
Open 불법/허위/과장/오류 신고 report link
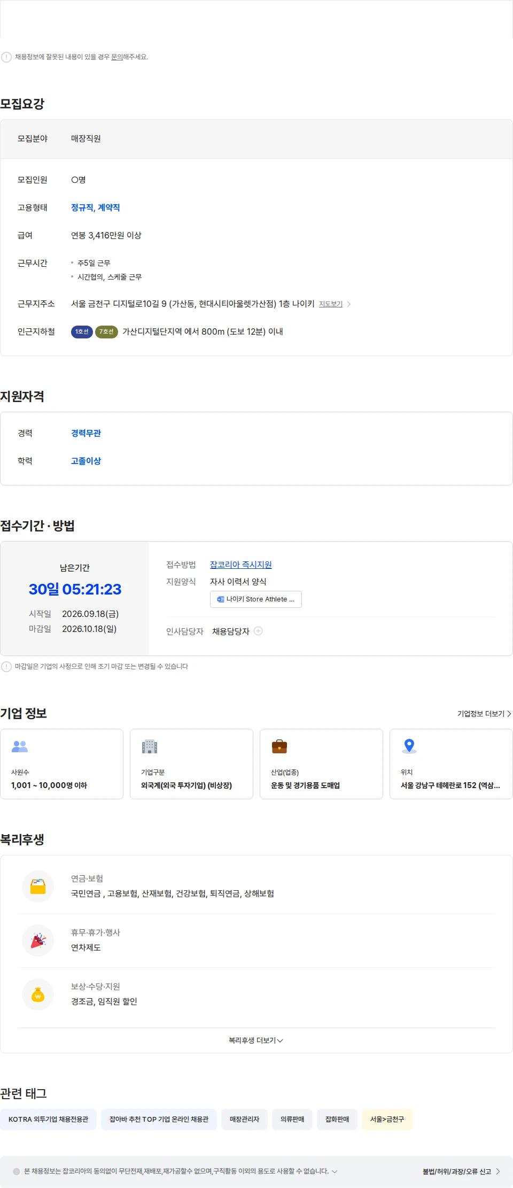(457, 1171)
